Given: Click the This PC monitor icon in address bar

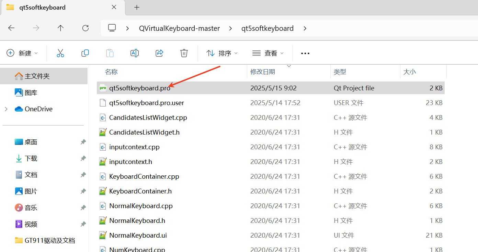Looking at the screenshot, I should [112, 28].
